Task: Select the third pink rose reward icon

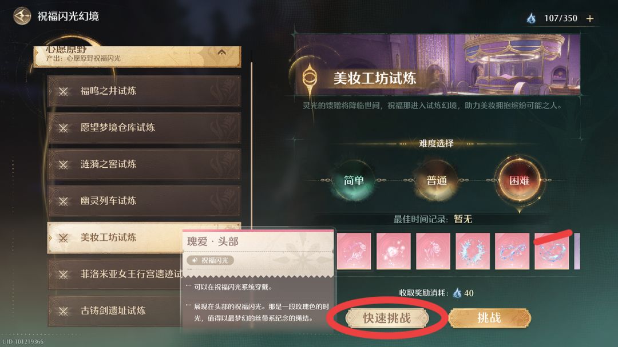Action: pos(433,251)
